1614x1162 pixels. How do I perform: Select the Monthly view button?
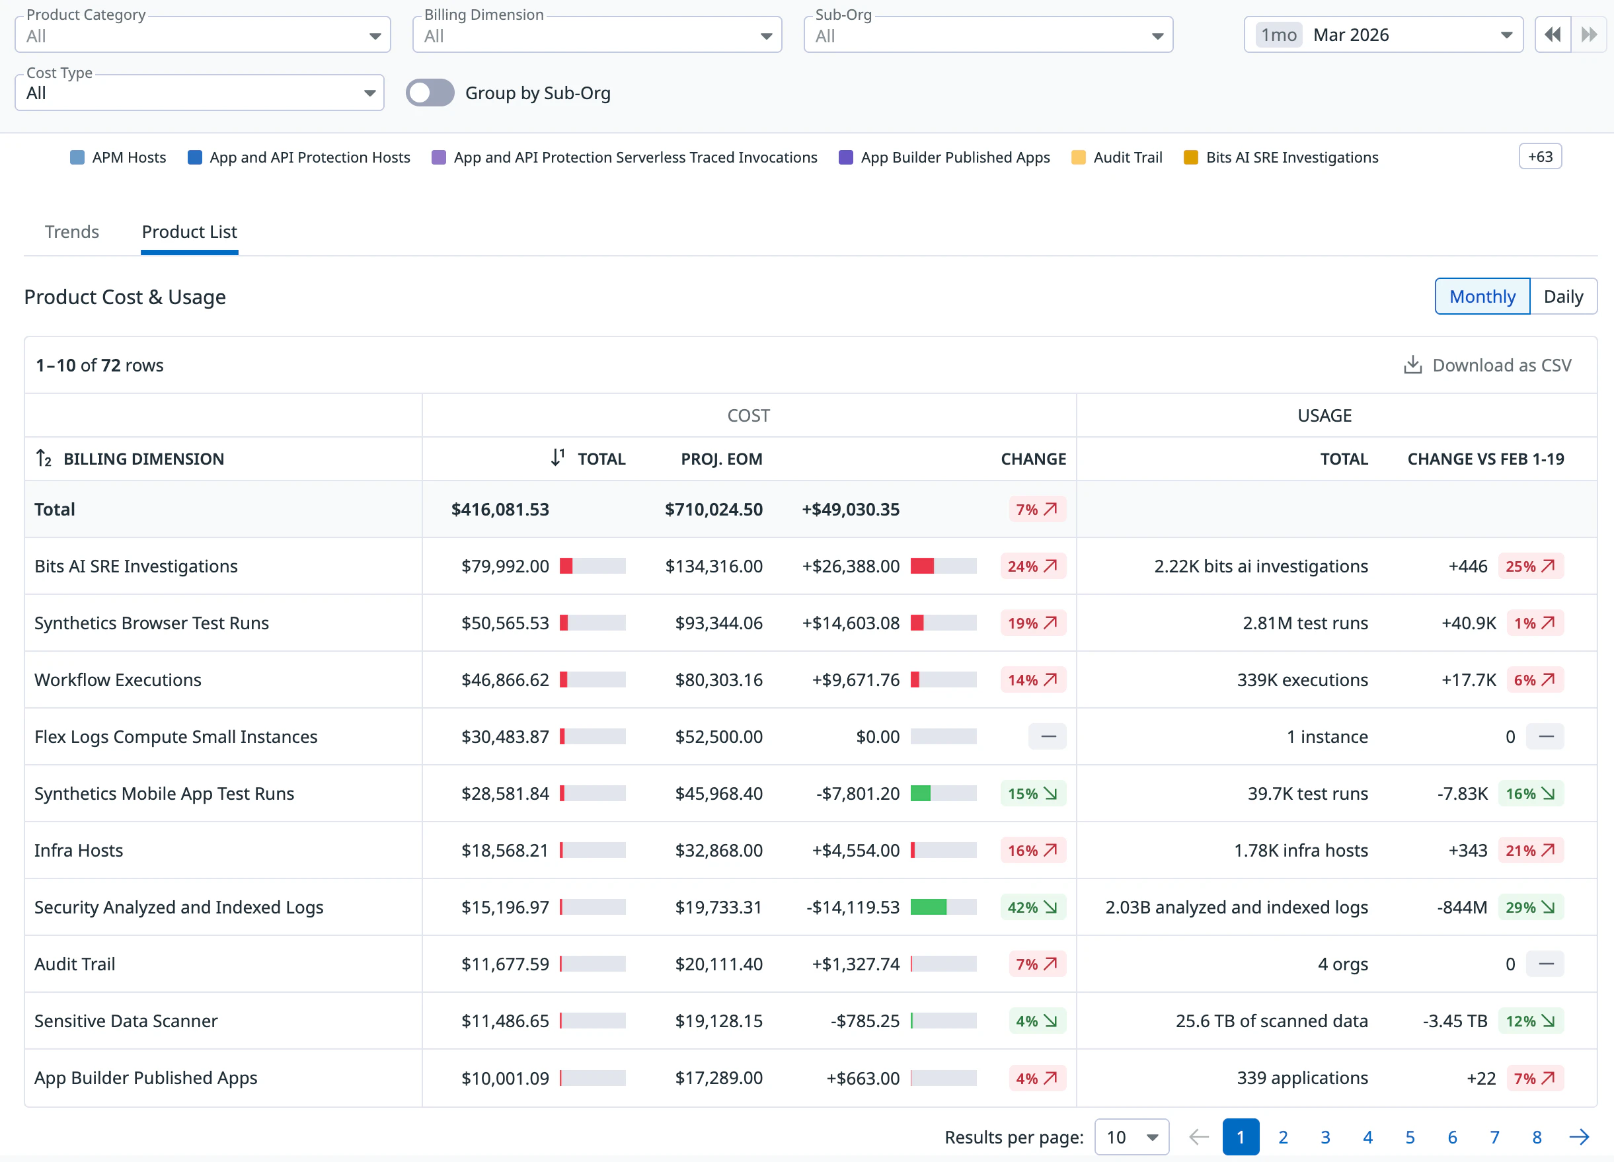(x=1482, y=297)
